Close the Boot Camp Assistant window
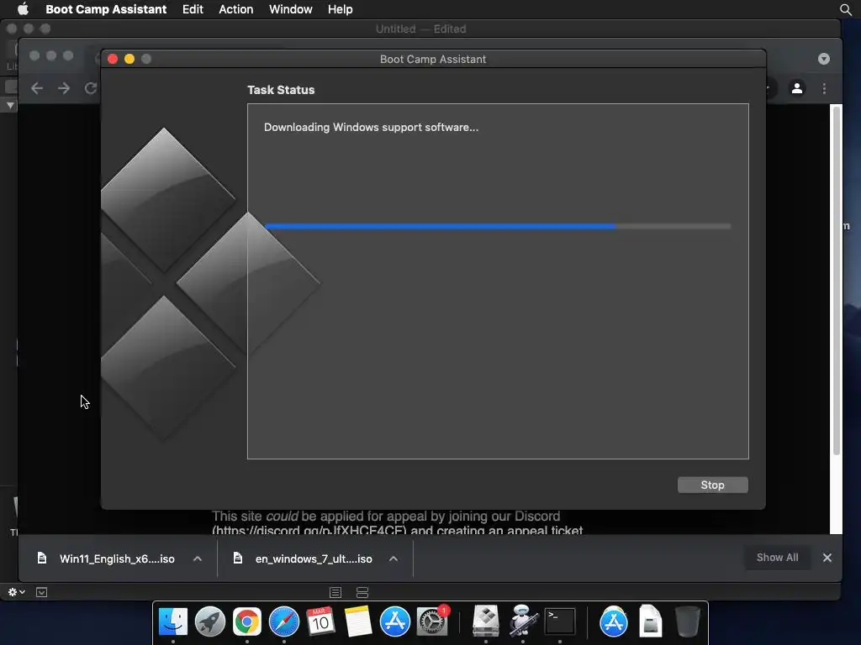 113,59
